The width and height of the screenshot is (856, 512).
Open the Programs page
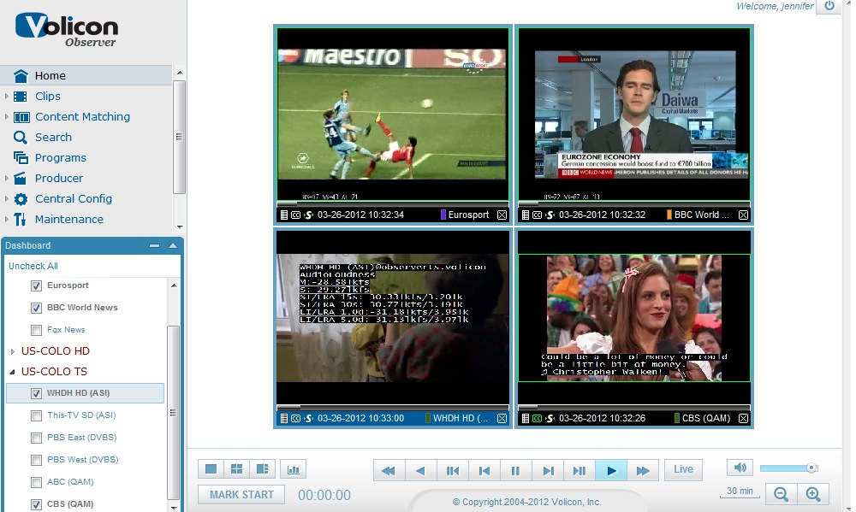point(61,157)
